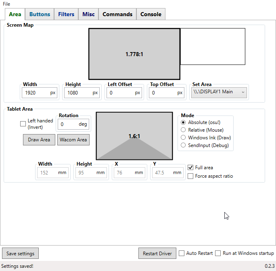This screenshot has width=276, height=271.
Task: Show the Console tab
Action: tap(151, 14)
